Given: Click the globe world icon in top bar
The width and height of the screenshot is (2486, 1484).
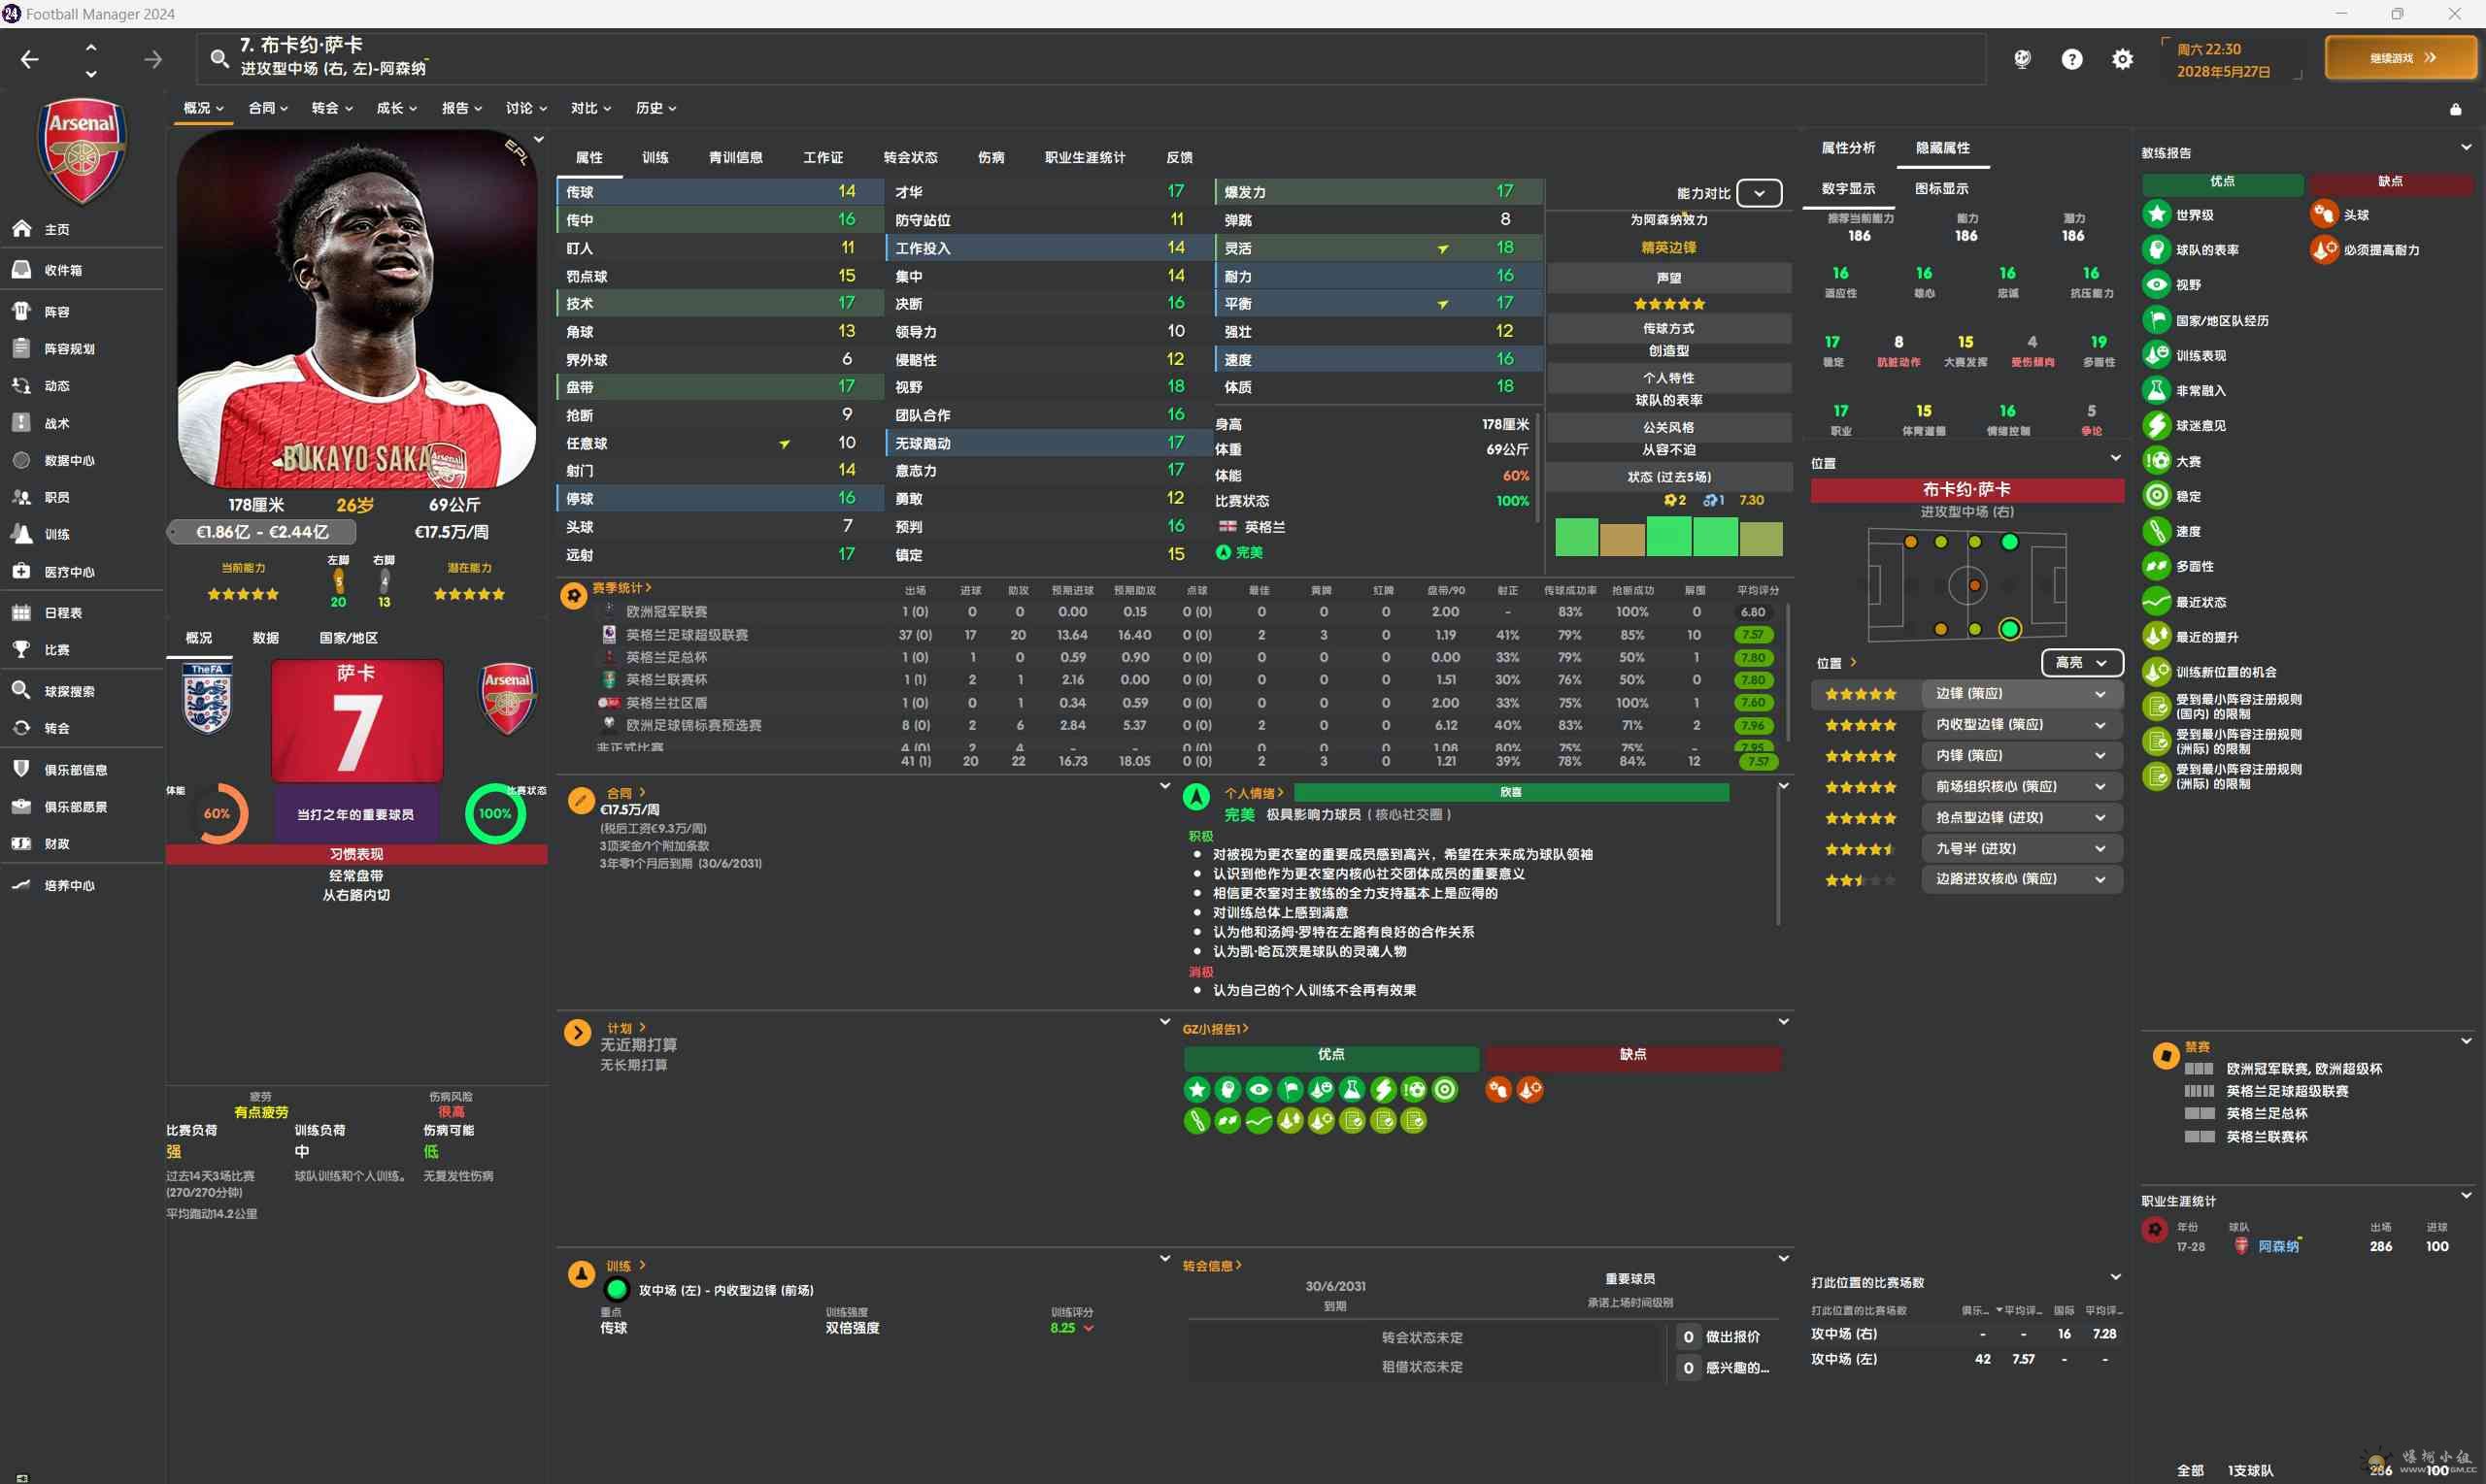Looking at the screenshot, I should (2022, 59).
